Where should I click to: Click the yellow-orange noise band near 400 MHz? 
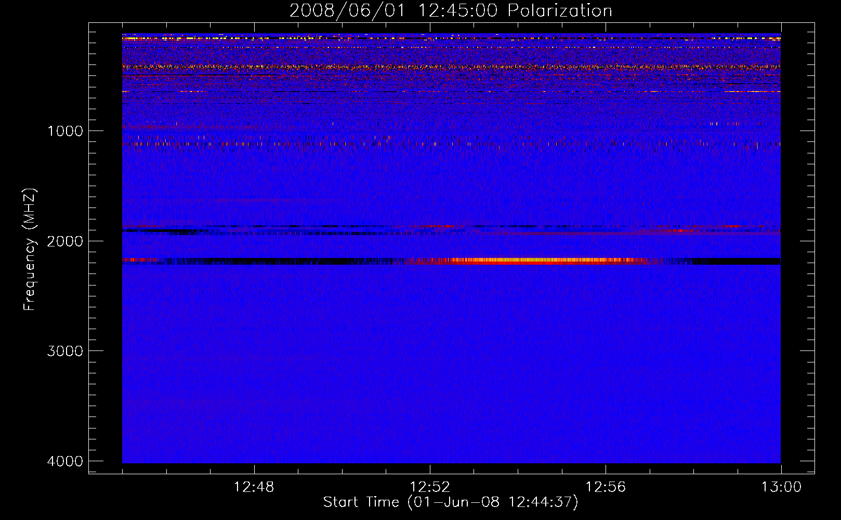tap(451, 67)
